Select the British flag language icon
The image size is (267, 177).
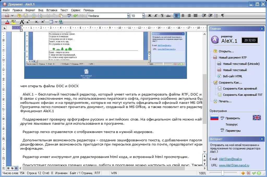[x=257, y=118]
